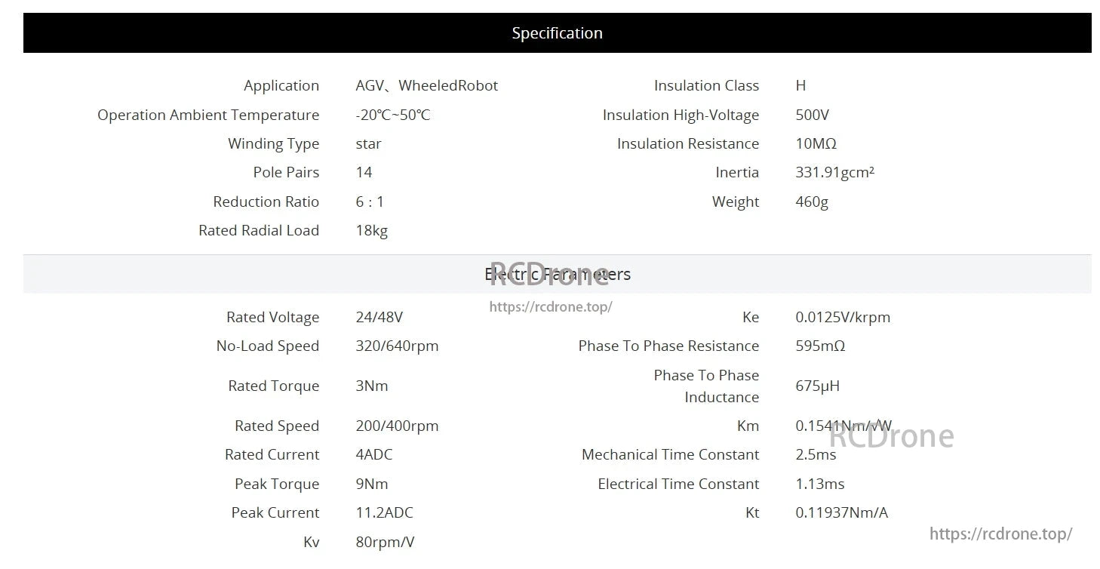This screenshot has width=1100, height=569.
Task: Click the Insulation High-Voltage value 500V
Action: (x=812, y=115)
